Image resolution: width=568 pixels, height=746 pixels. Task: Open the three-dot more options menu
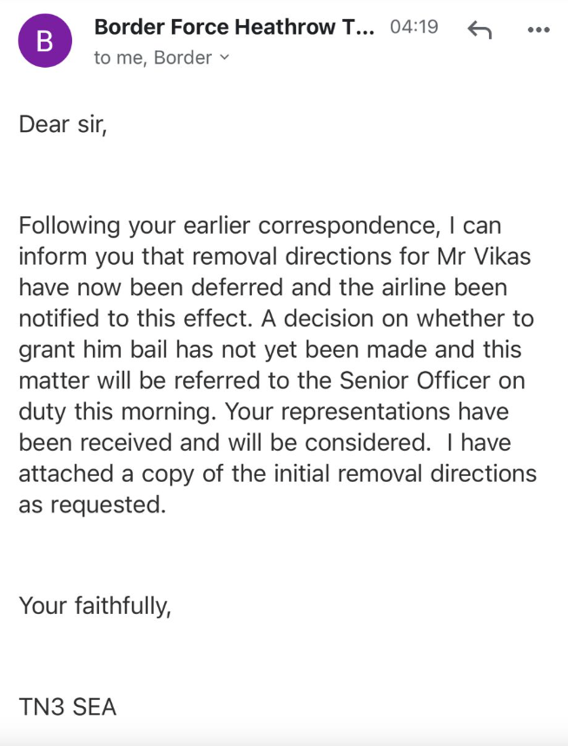pos(538,29)
